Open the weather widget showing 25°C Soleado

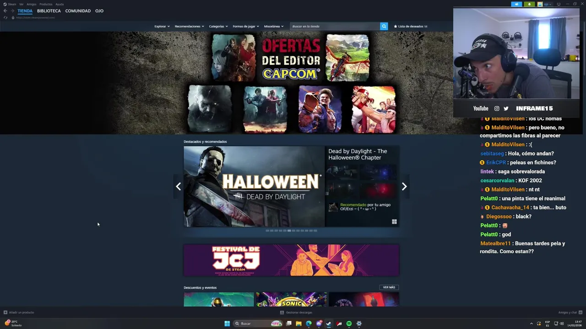point(13,323)
